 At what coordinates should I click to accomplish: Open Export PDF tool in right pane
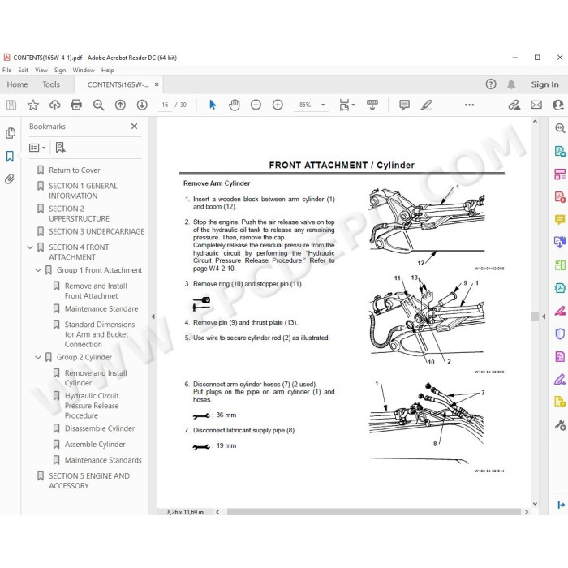(560, 151)
